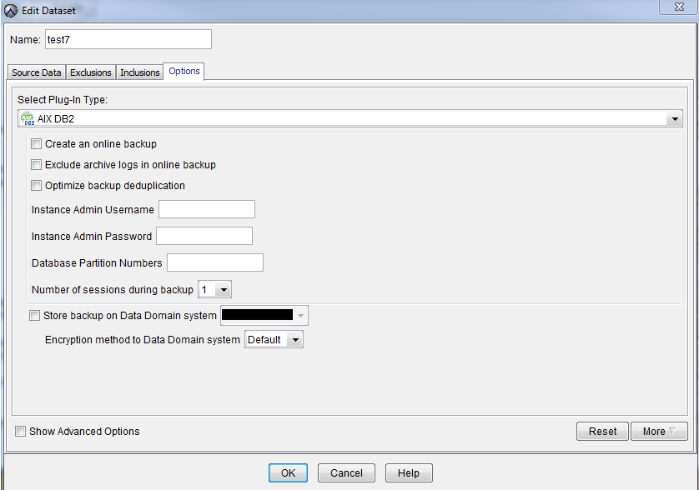
Task: Open Number of sessions during backup dropdown
Action: pyautogui.click(x=224, y=288)
